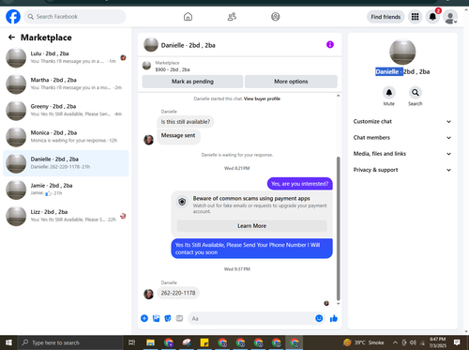The image size is (469, 350).
Task: Open the Martha - 2bd, 2ba conversation
Action: 66,84
